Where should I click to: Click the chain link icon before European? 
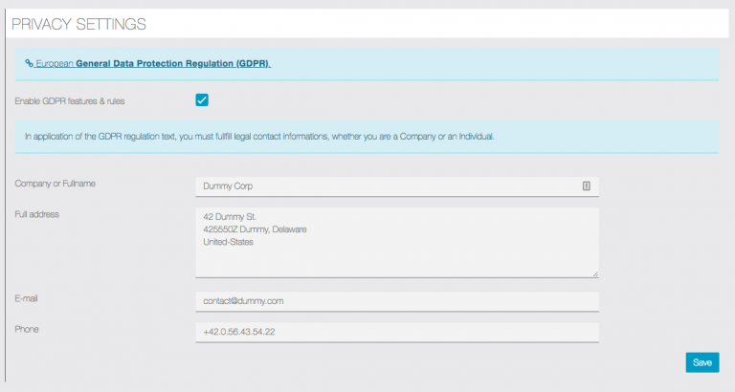pyautogui.click(x=30, y=63)
